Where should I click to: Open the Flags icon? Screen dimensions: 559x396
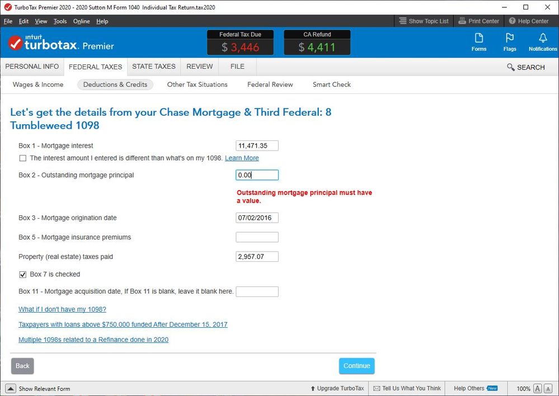point(509,38)
